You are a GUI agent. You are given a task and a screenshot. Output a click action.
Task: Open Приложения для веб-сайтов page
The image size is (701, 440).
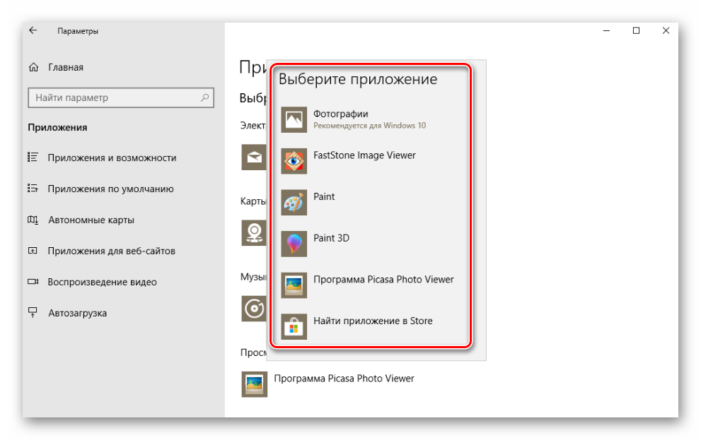pos(111,251)
